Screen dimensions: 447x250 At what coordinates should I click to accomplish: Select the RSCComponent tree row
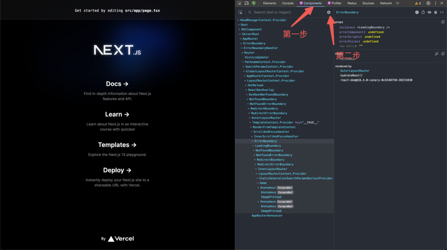coord(284,29)
